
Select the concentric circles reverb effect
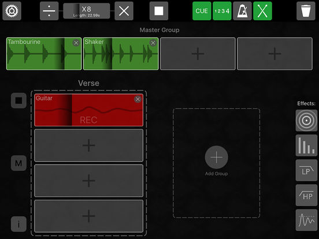[x=306, y=121]
